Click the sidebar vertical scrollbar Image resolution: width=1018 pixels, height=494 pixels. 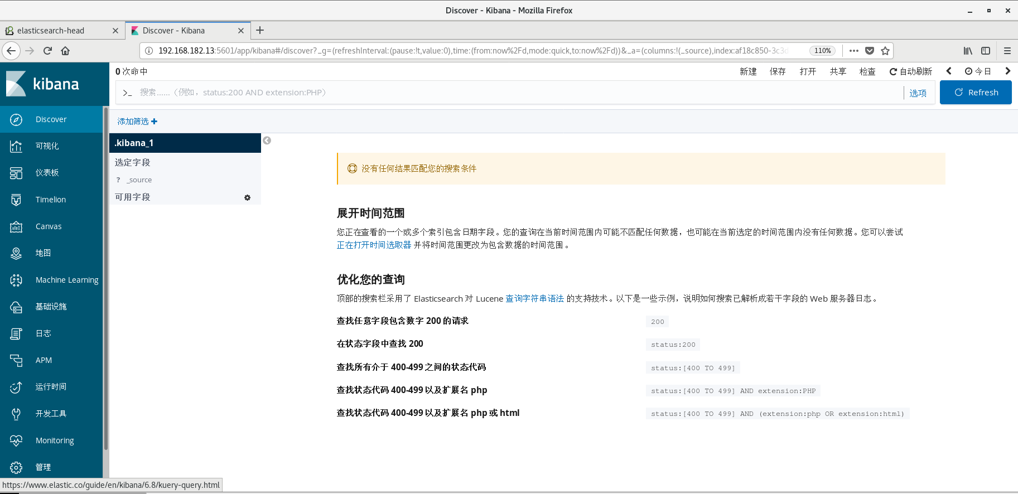click(106, 279)
